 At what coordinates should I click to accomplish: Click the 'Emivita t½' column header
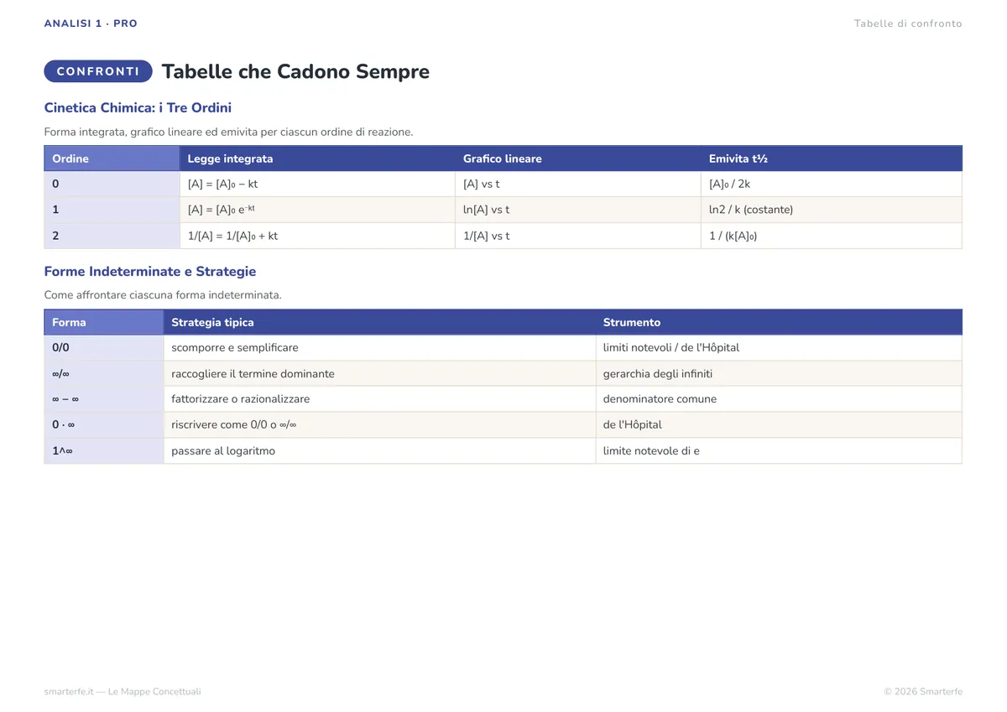click(x=832, y=159)
